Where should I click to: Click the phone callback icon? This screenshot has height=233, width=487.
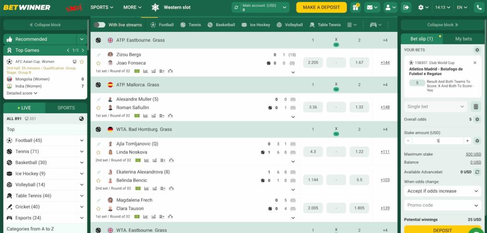[479, 8]
